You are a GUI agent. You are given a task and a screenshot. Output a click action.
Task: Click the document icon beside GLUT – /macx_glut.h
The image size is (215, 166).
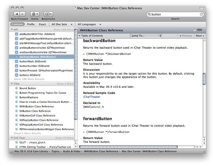coord(16,142)
